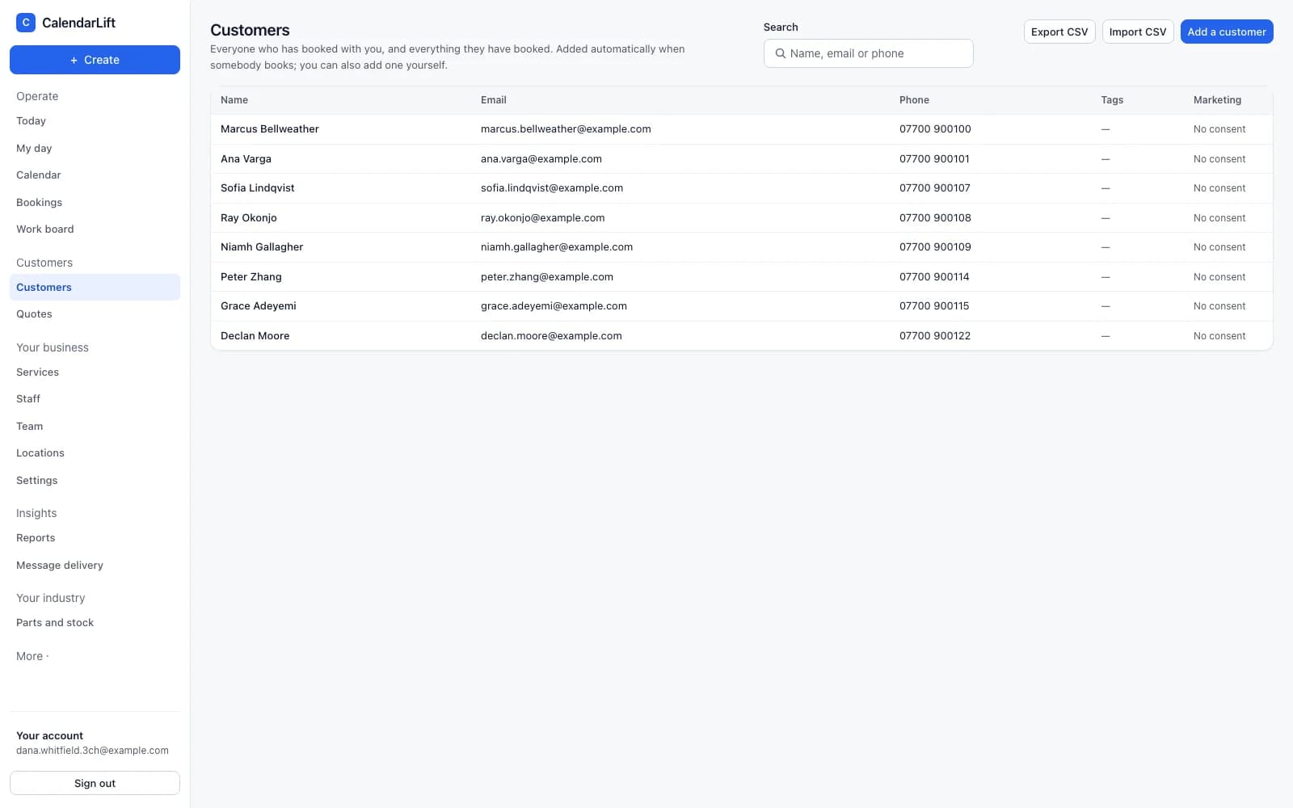Screen dimensions: 1293x808
Task: Click the Create button
Action: click(x=95, y=60)
